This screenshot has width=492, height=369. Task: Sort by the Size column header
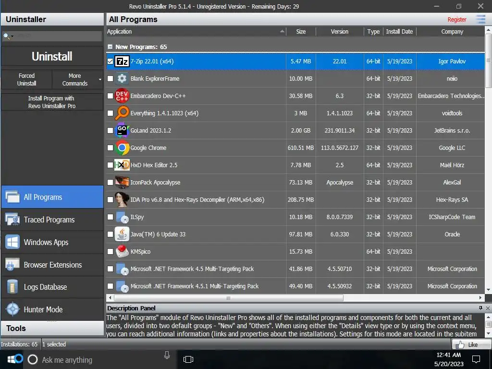(x=301, y=31)
